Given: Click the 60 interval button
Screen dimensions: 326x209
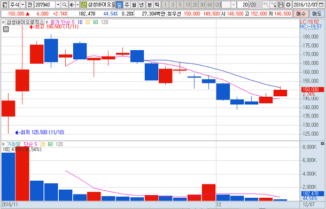Looking at the screenshot, I should [210, 4].
